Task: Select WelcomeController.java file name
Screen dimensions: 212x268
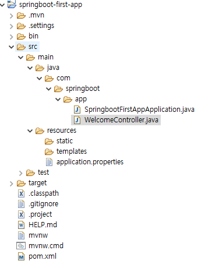Action: point(121,120)
